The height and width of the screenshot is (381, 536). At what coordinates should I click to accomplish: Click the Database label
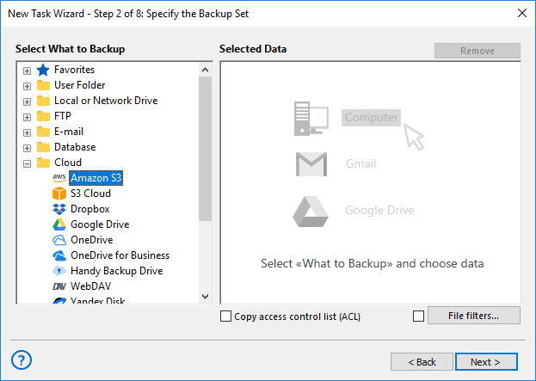pyautogui.click(x=75, y=147)
